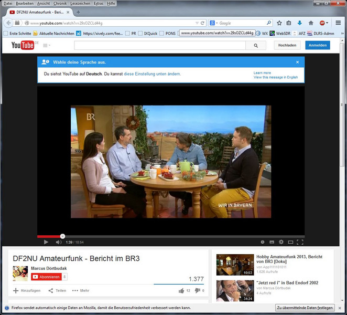Open the Bearbeiten menu
The height and width of the screenshot is (315, 347).
[25, 3]
